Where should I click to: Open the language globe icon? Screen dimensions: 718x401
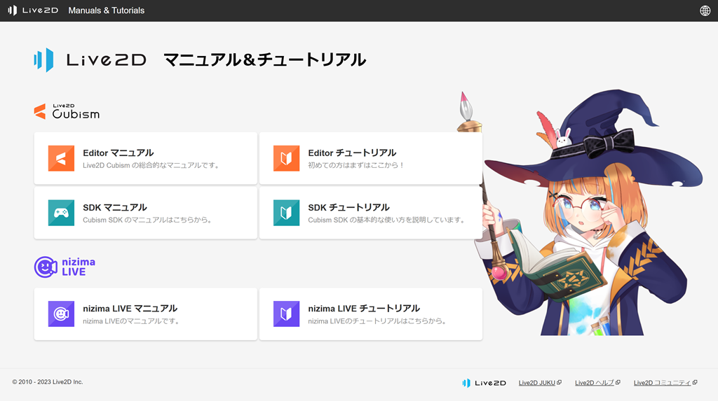click(x=705, y=10)
